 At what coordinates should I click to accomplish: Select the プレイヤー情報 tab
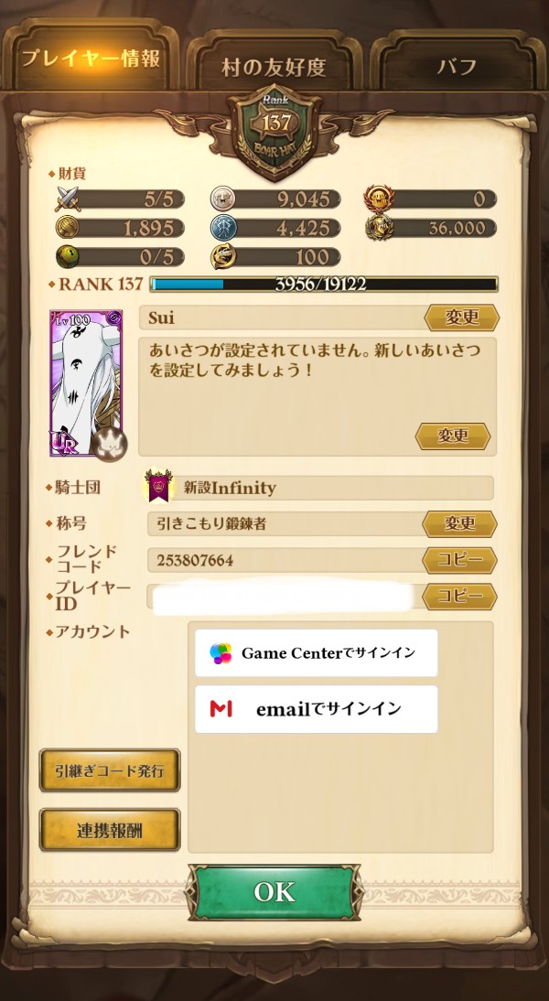[91, 59]
